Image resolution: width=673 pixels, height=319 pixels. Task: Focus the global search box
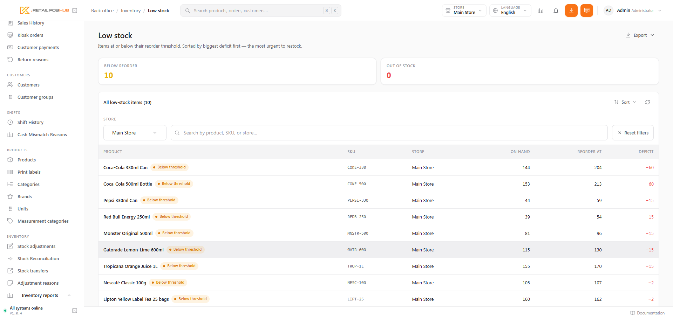click(x=261, y=11)
